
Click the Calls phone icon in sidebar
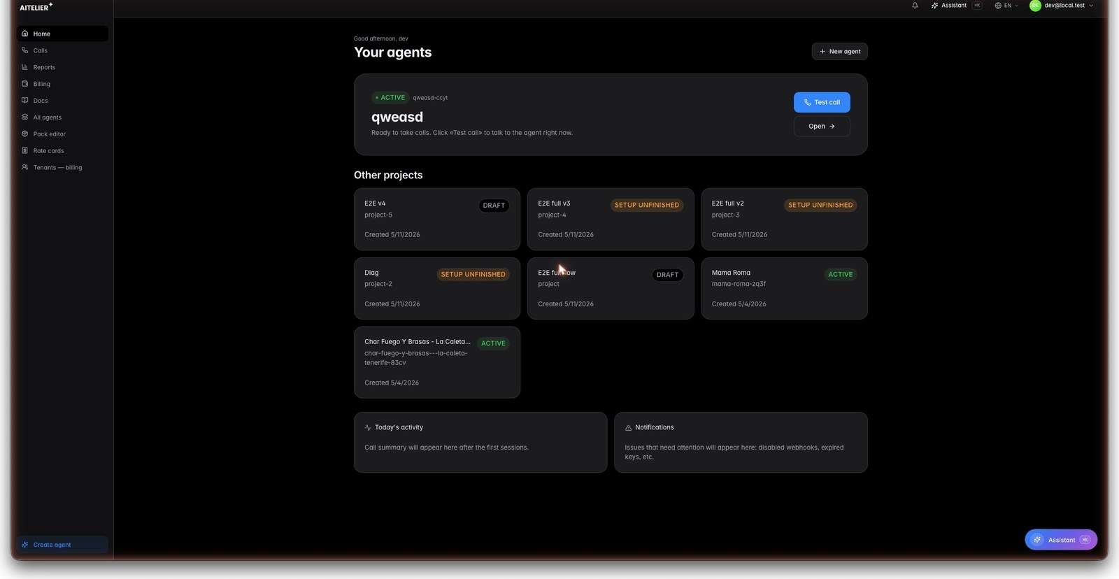pos(25,50)
